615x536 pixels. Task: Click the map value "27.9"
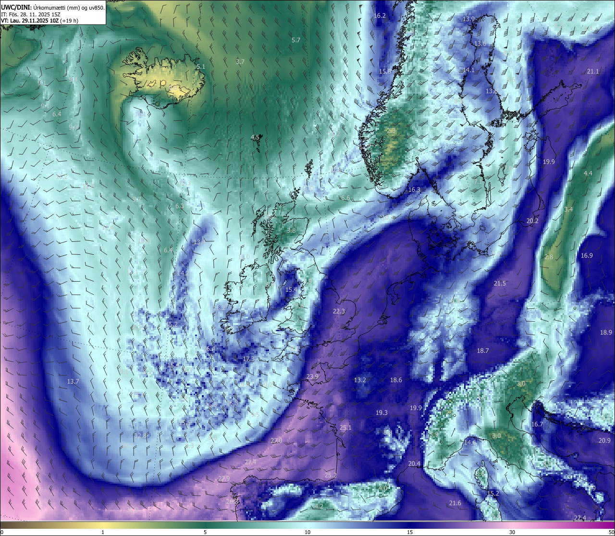[224, 478]
